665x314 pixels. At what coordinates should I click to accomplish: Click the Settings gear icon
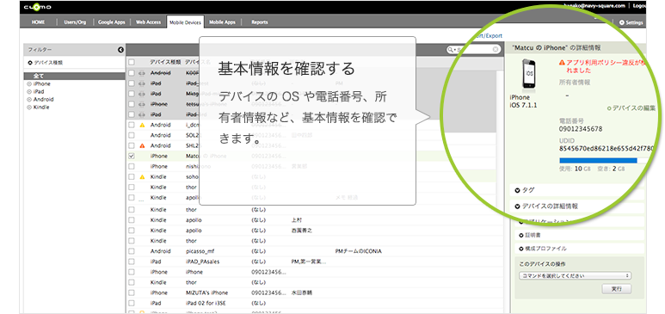pyautogui.click(x=622, y=22)
